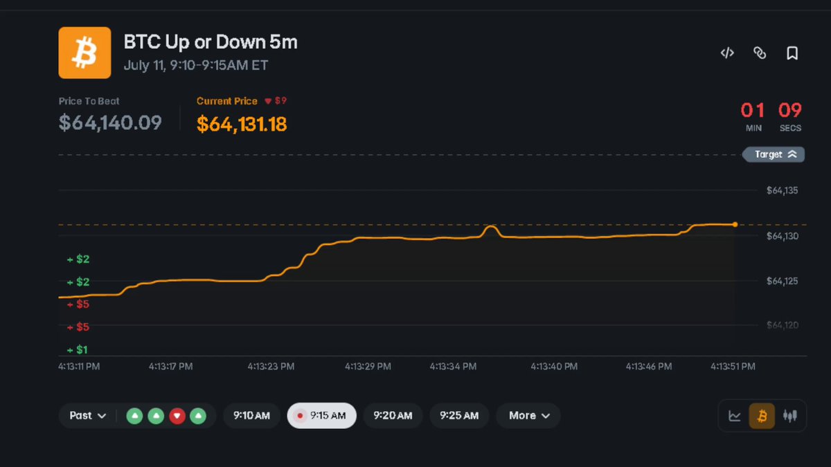
Task: Bookmark this BTC Up or Down market
Action: point(792,53)
